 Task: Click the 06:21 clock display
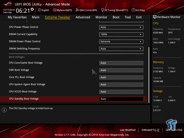[x=23, y=11]
